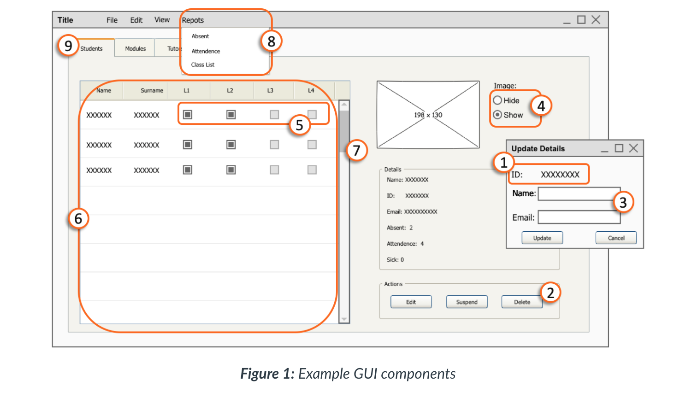Toggle the L1 checkbox in the third row
This screenshot has width=674, height=398.
pyautogui.click(x=188, y=170)
